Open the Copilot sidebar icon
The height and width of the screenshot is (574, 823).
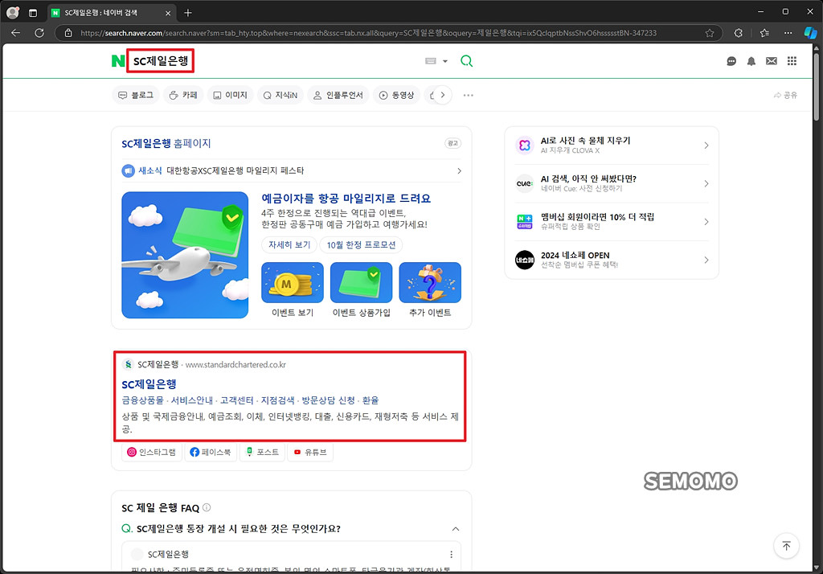pos(810,33)
